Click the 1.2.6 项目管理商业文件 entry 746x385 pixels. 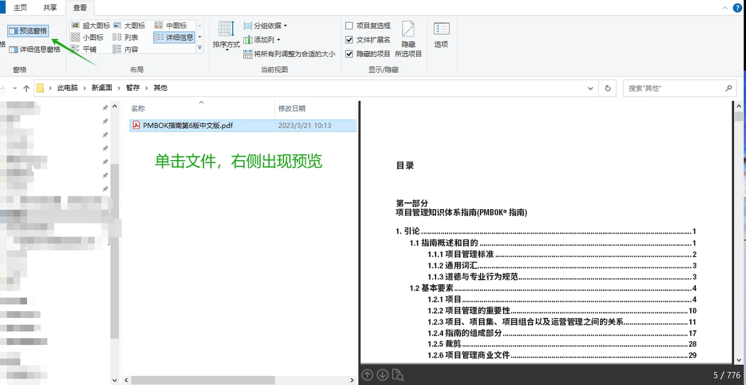(562, 355)
